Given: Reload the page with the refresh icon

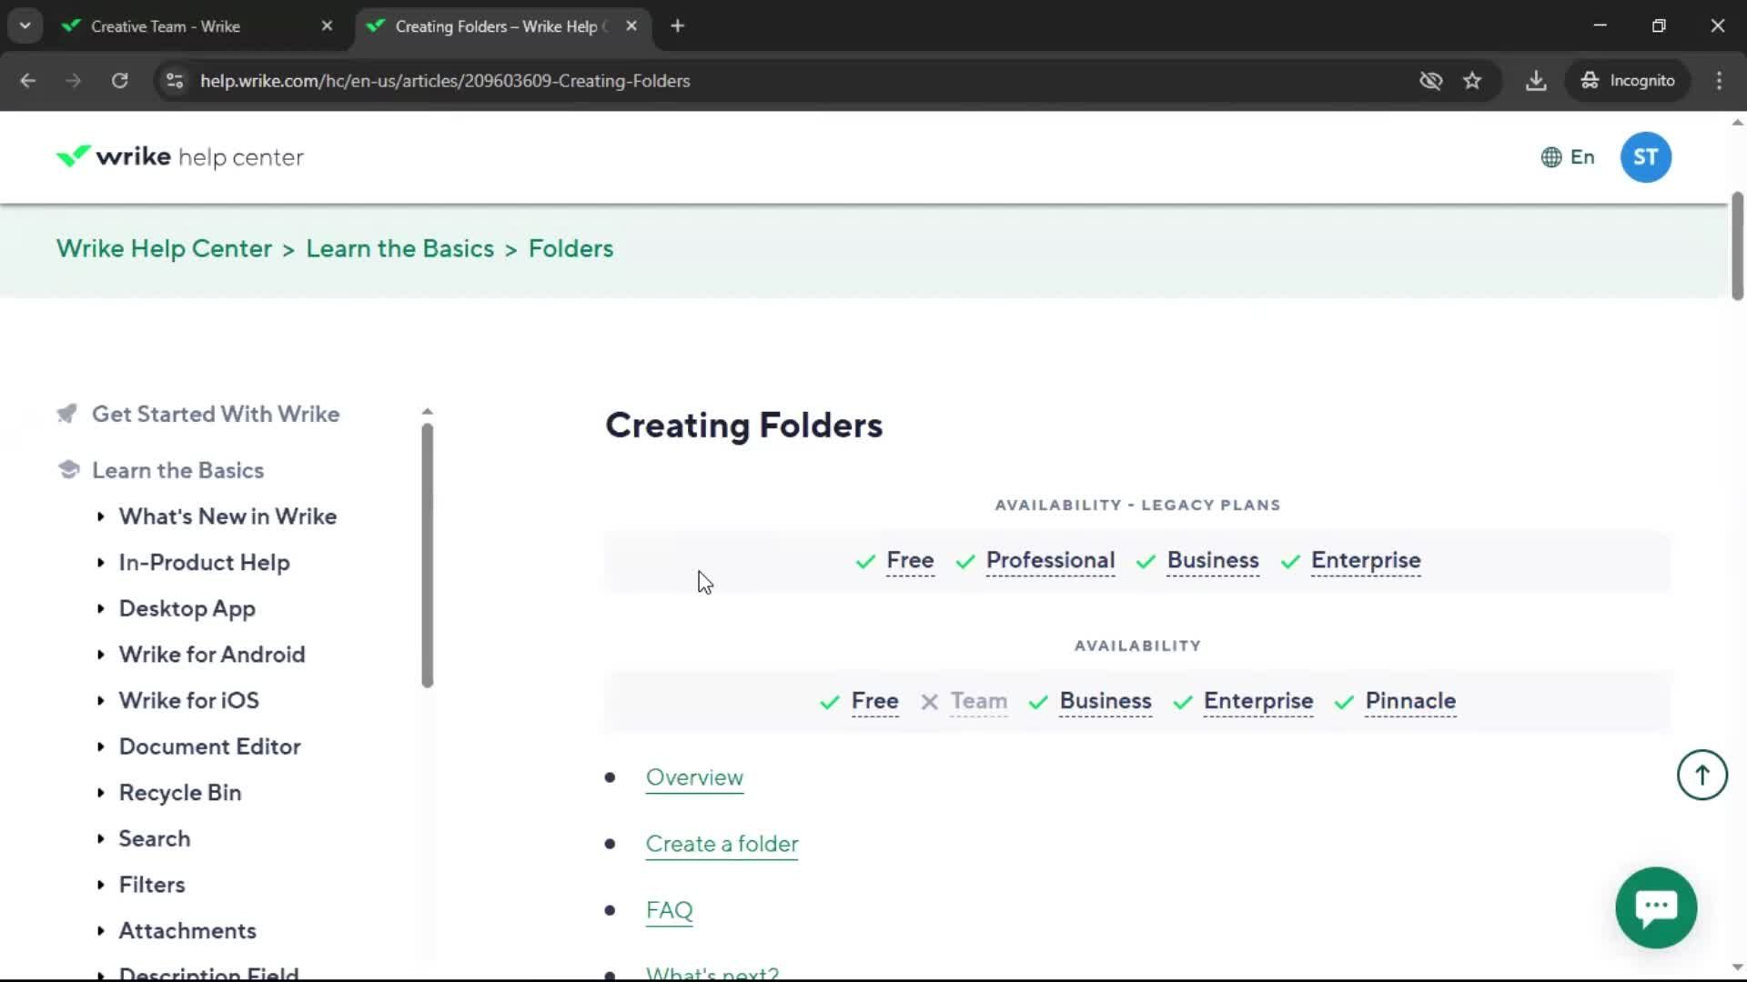Looking at the screenshot, I should point(119,80).
